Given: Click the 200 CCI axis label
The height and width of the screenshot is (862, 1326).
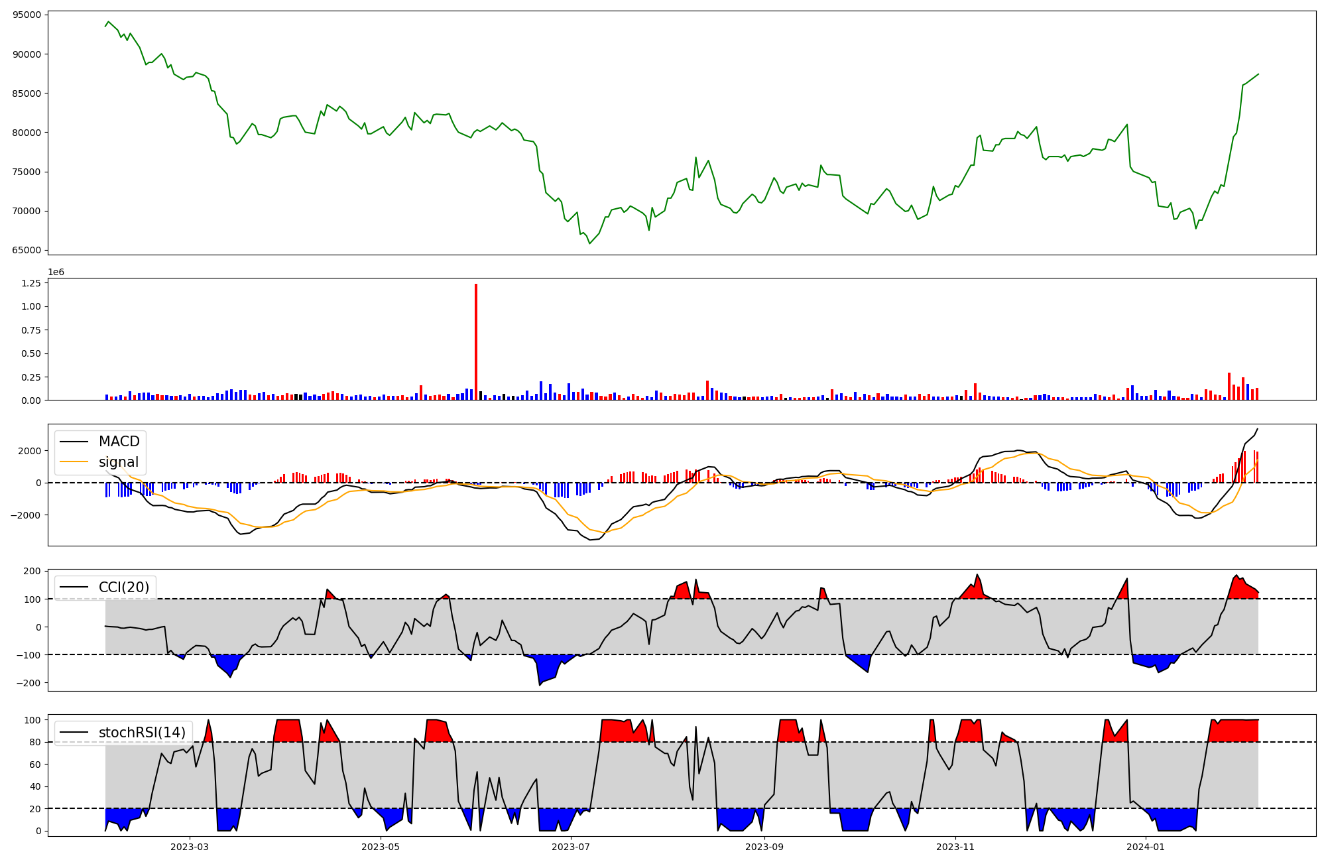Looking at the screenshot, I should (33, 572).
